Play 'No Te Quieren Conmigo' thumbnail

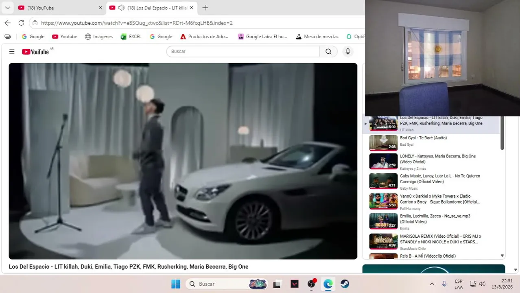click(x=383, y=181)
